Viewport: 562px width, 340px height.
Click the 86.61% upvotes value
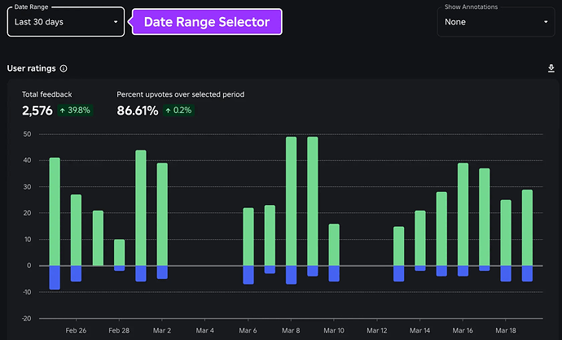138,111
